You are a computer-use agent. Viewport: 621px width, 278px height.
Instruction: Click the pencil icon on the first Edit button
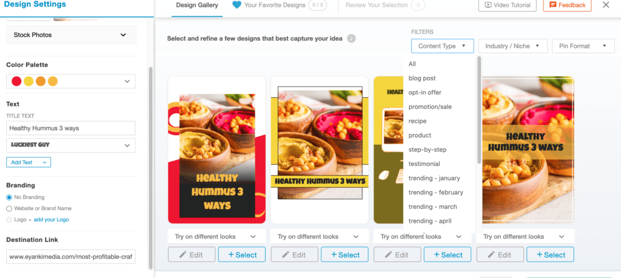(x=183, y=254)
